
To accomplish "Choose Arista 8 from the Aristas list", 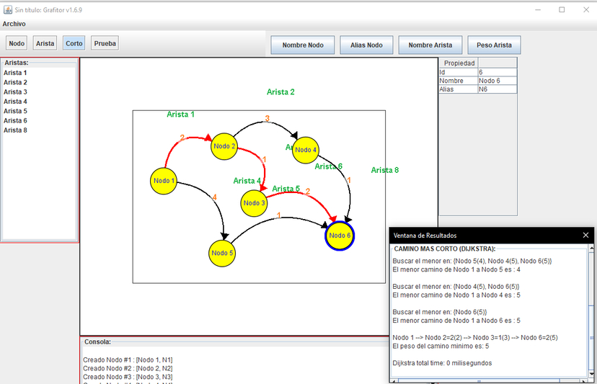I will tap(15, 130).
